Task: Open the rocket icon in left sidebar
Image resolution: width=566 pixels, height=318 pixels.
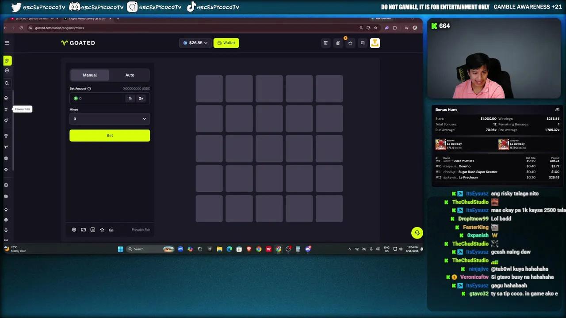Action: (6, 120)
